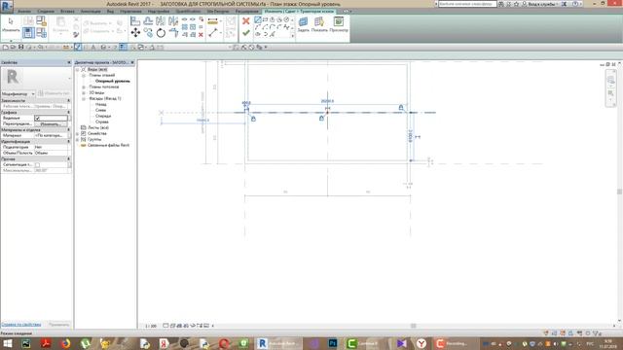Finish sketch mode with green checkmark

coord(246,33)
